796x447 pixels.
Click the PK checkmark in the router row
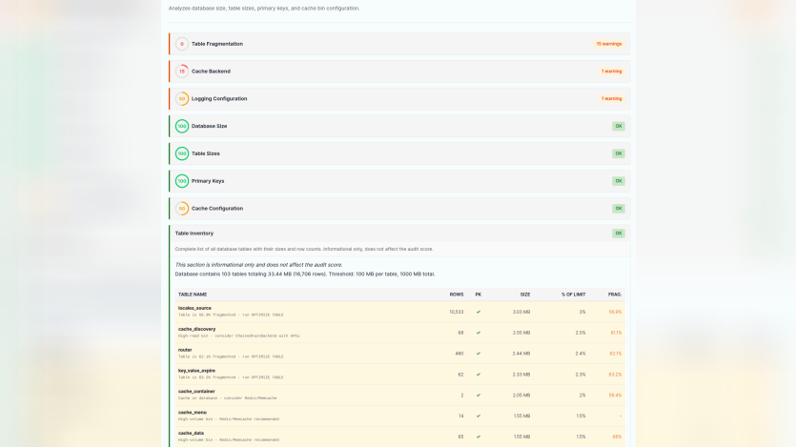479,354
